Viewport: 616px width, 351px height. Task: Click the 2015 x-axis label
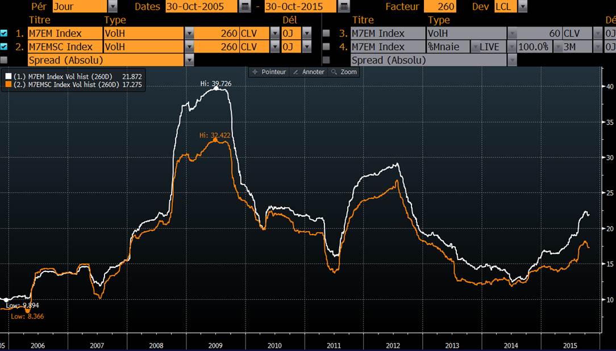pyautogui.click(x=571, y=346)
